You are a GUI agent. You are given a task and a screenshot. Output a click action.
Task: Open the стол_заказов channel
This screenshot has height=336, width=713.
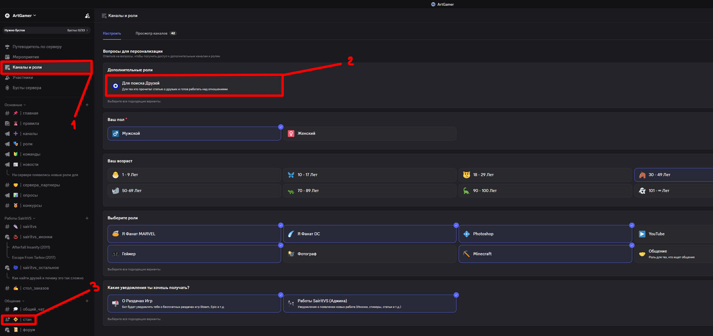coord(47,288)
